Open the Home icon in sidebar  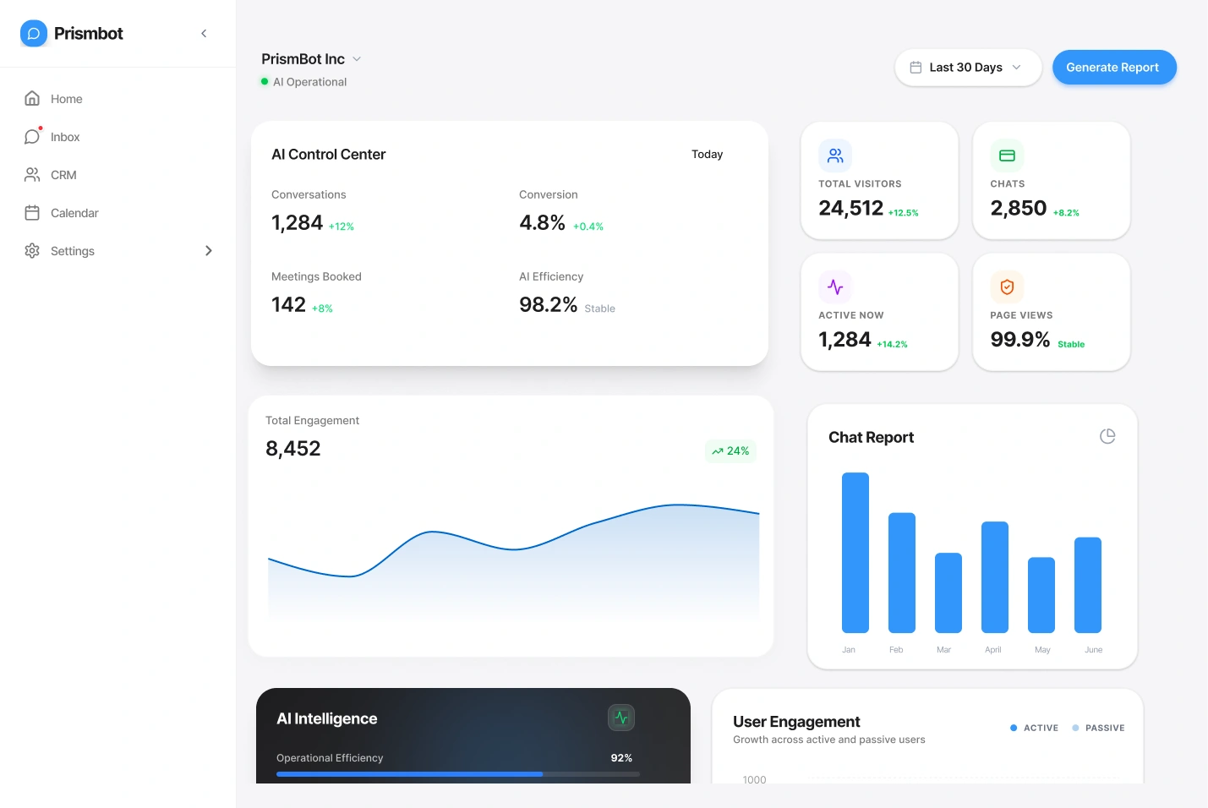tap(32, 98)
